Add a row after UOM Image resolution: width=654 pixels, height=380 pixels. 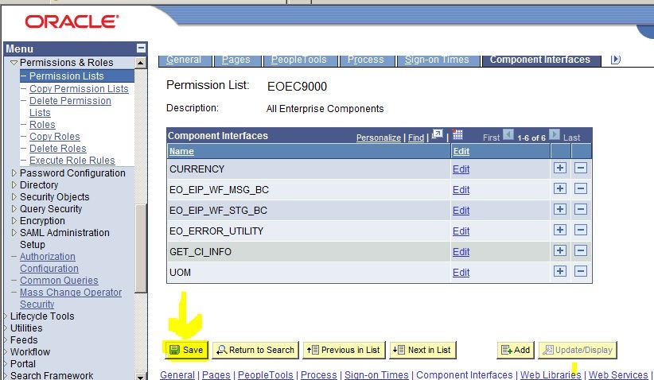tap(560, 271)
